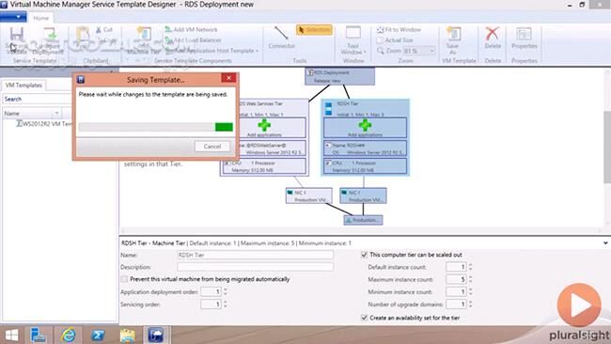The width and height of the screenshot is (611, 344).
Task: Click the Production VM network node
Action: pos(363,220)
